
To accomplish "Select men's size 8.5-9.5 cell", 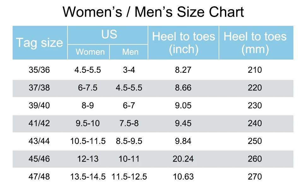I will (x=129, y=141).
